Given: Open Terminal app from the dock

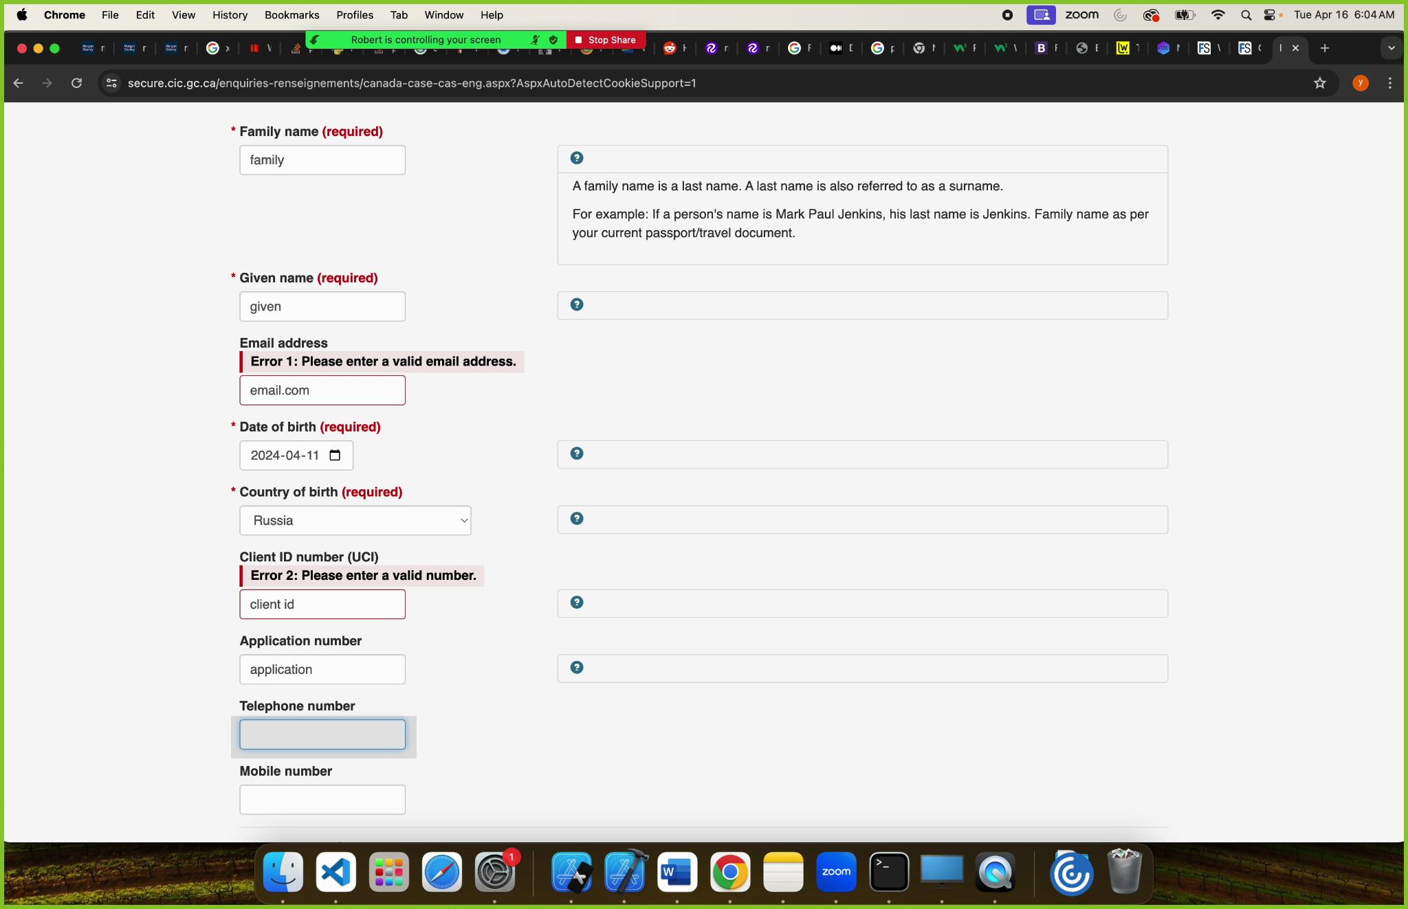Looking at the screenshot, I should coord(889,872).
